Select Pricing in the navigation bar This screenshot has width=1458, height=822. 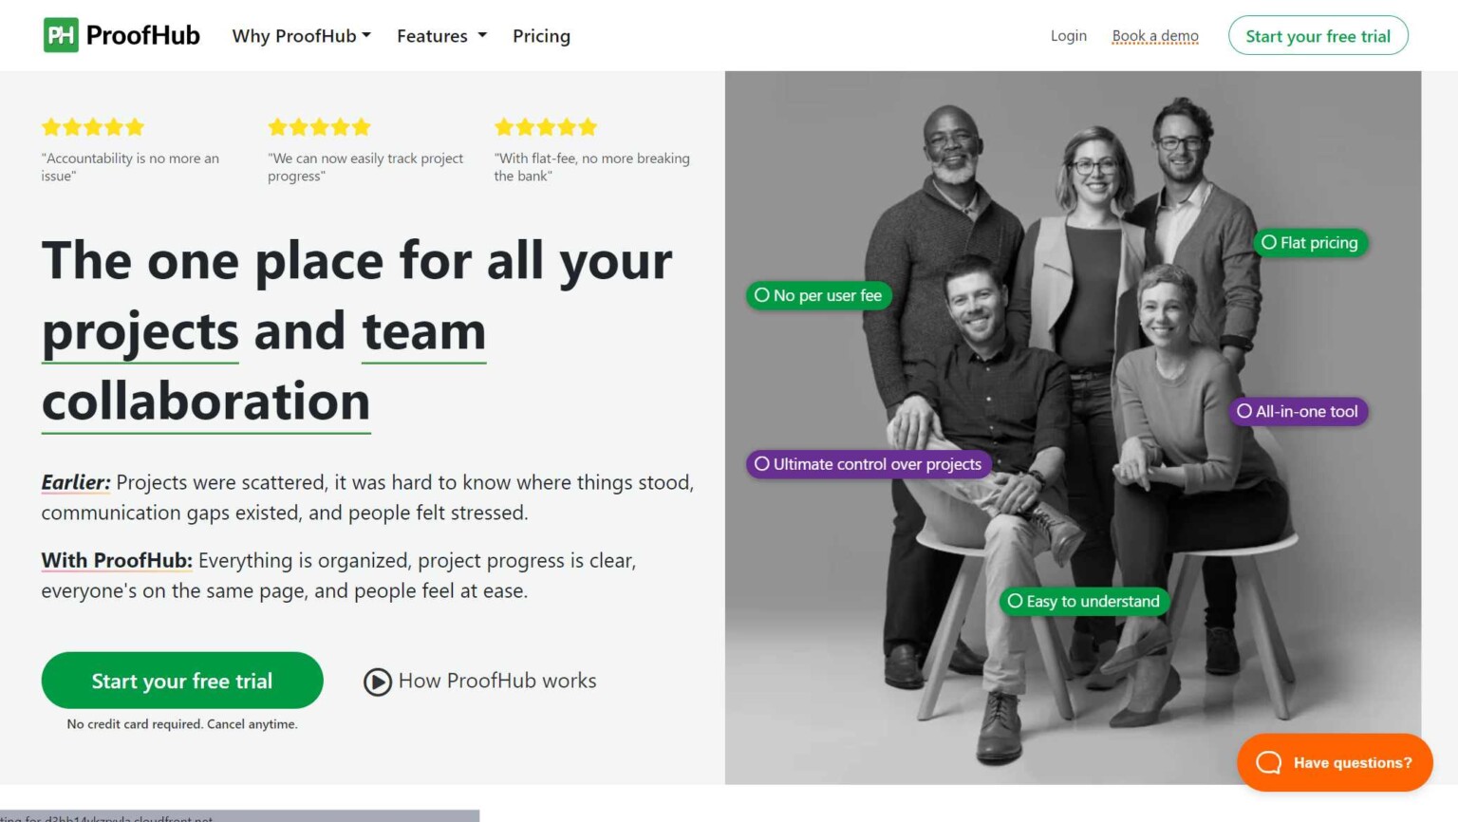pos(541,35)
